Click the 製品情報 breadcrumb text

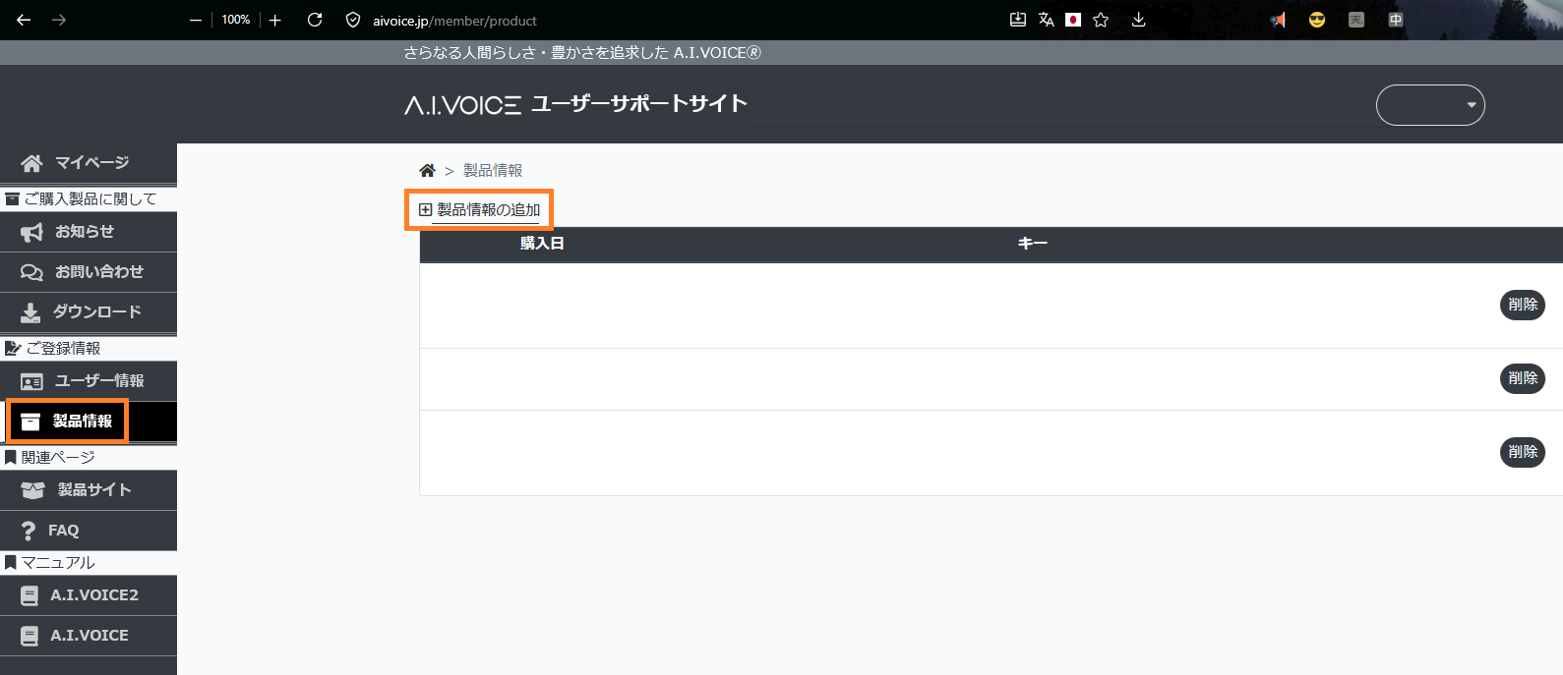[x=493, y=171]
